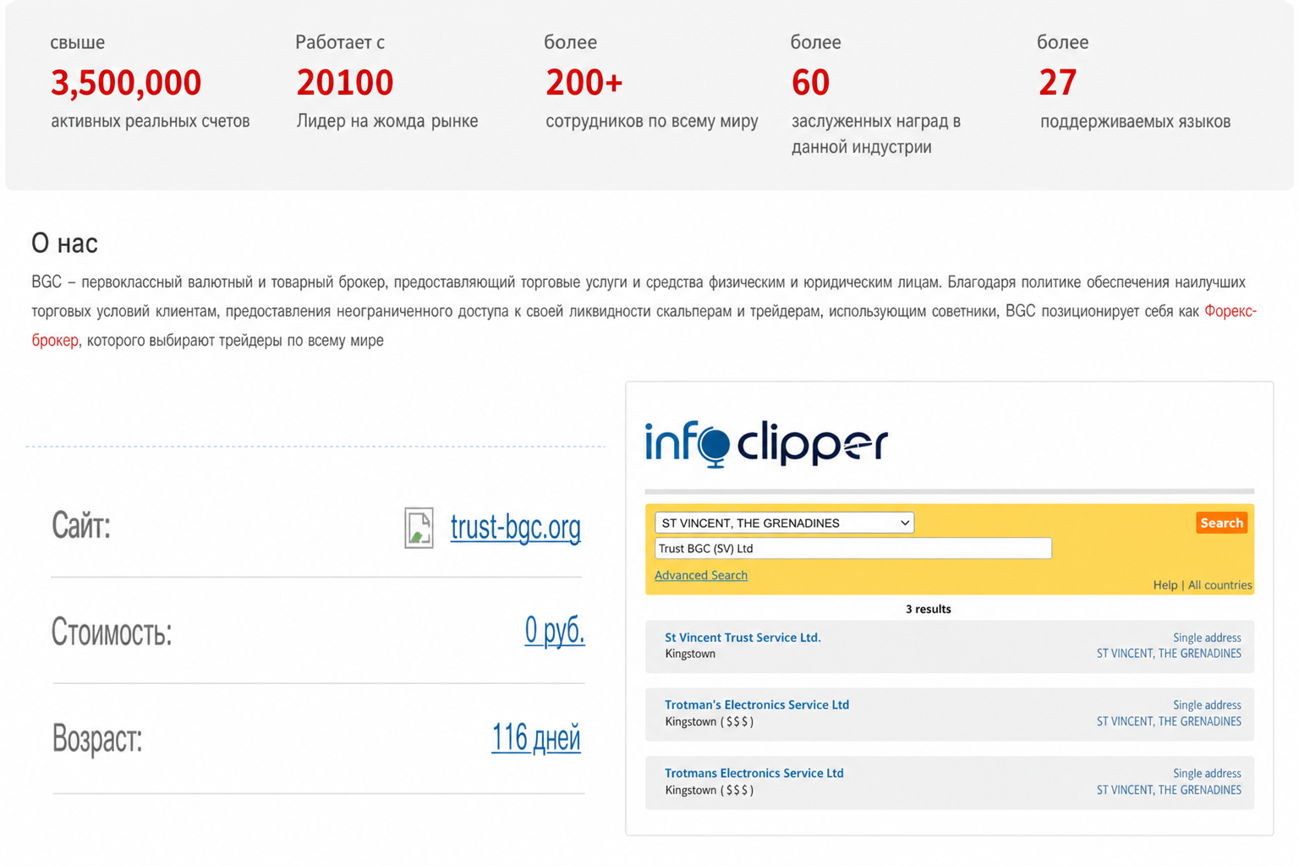Click the 'Сайт:' label
The image size is (1299, 866).
(81, 525)
